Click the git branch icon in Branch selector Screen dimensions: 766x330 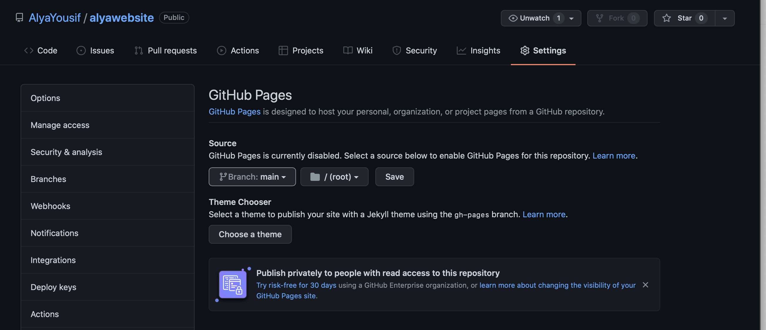tap(223, 177)
